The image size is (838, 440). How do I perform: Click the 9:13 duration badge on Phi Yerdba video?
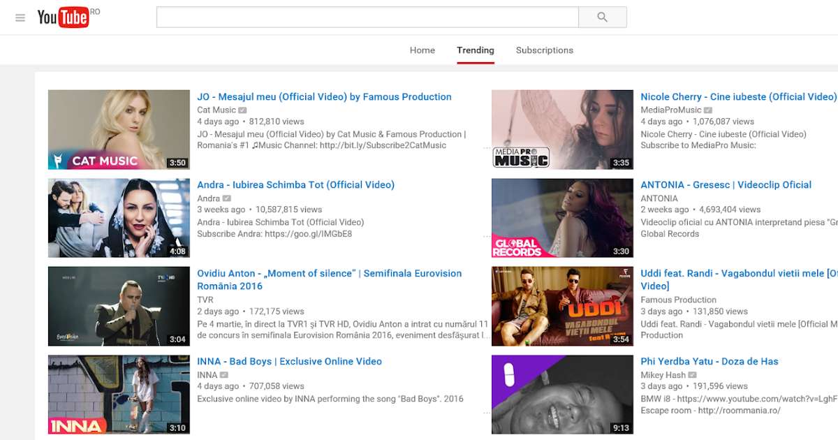[621, 428]
